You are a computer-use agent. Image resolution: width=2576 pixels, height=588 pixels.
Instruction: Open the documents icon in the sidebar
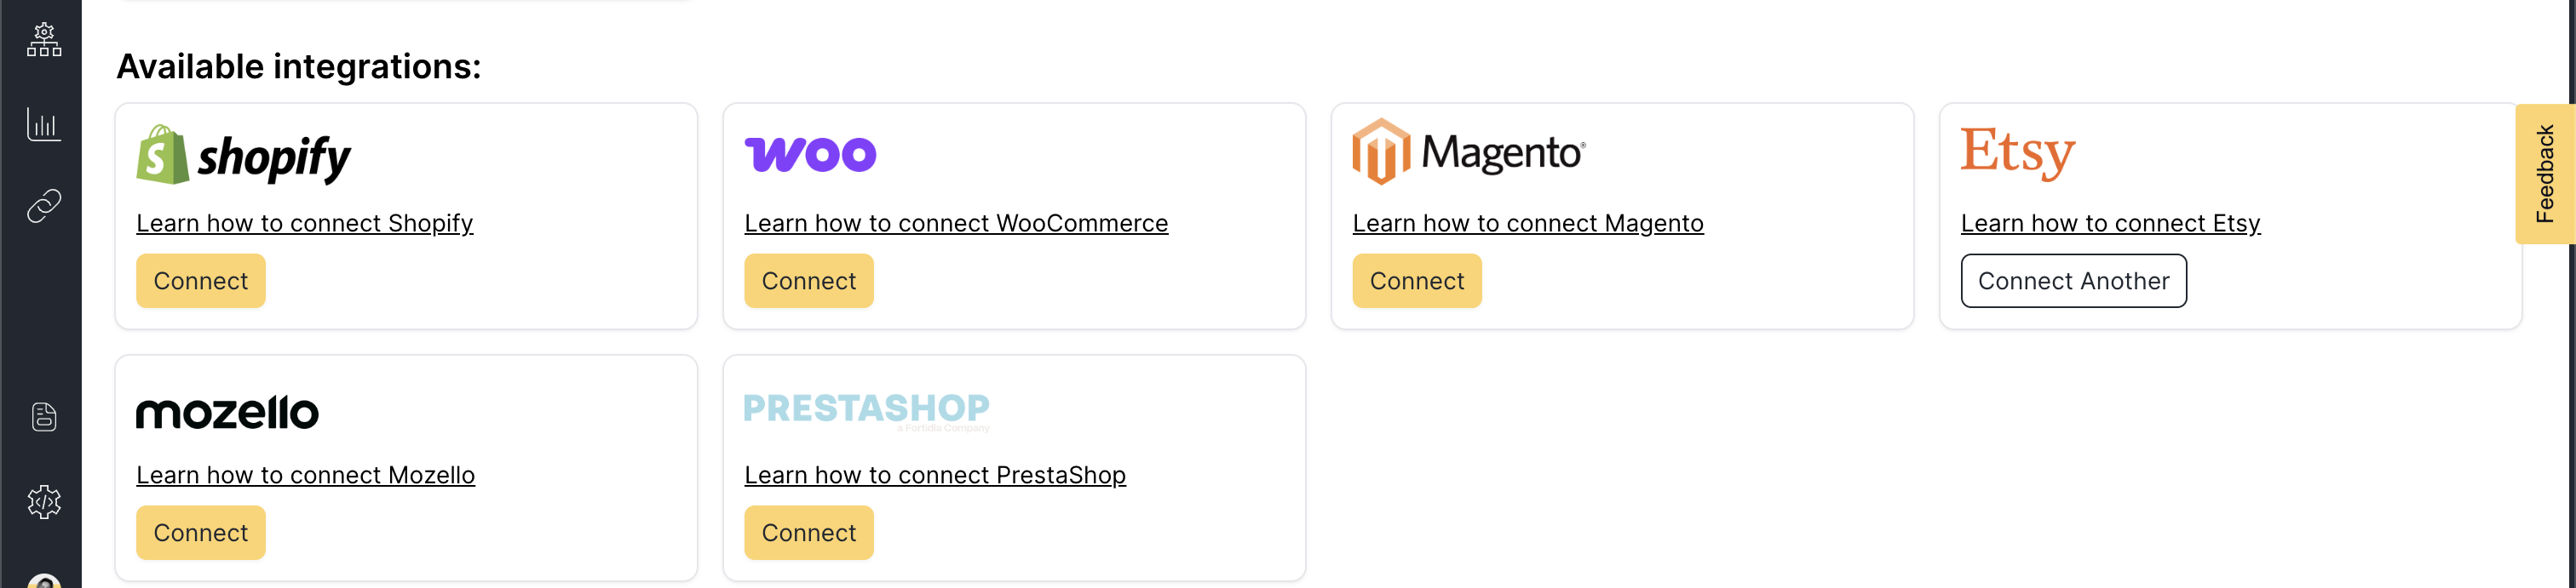click(43, 416)
